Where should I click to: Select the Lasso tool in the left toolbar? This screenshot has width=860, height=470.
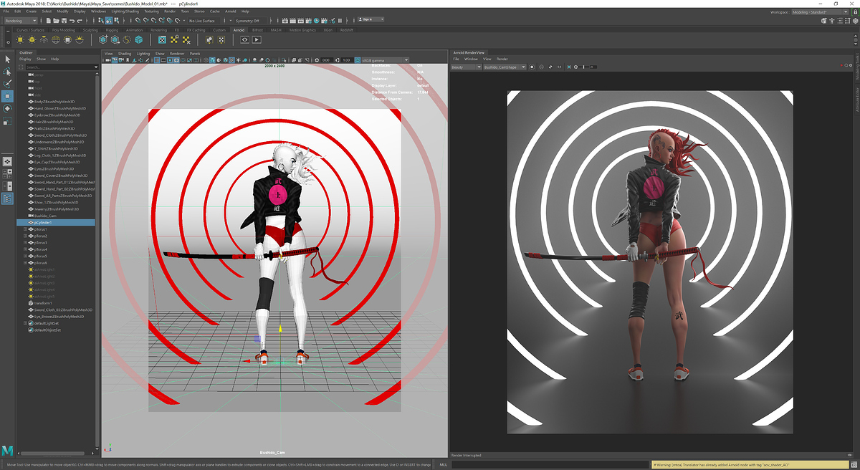pyautogui.click(x=7, y=72)
